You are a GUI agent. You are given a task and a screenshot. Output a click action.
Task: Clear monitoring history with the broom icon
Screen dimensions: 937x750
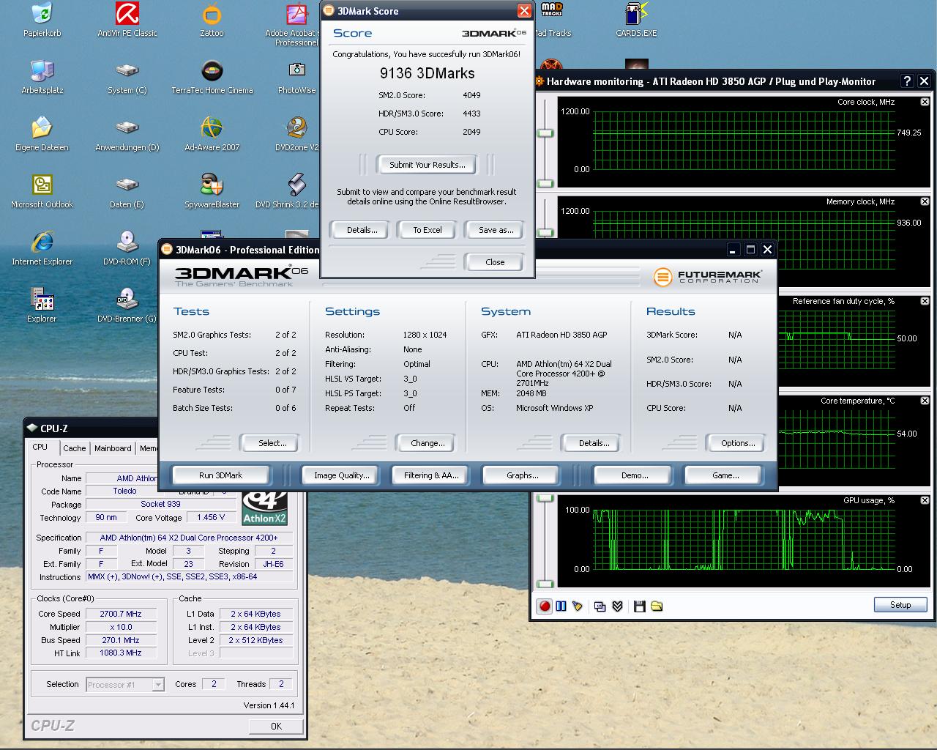pyautogui.click(x=578, y=606)
